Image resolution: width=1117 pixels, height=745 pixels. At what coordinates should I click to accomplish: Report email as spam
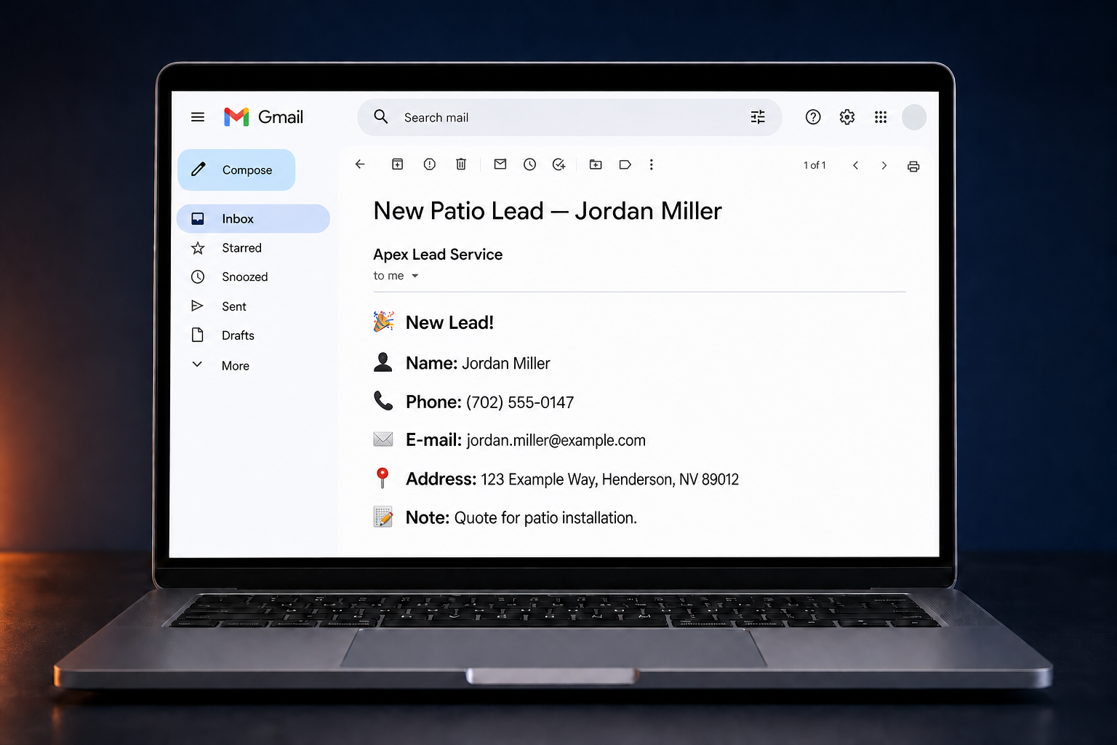430,164
